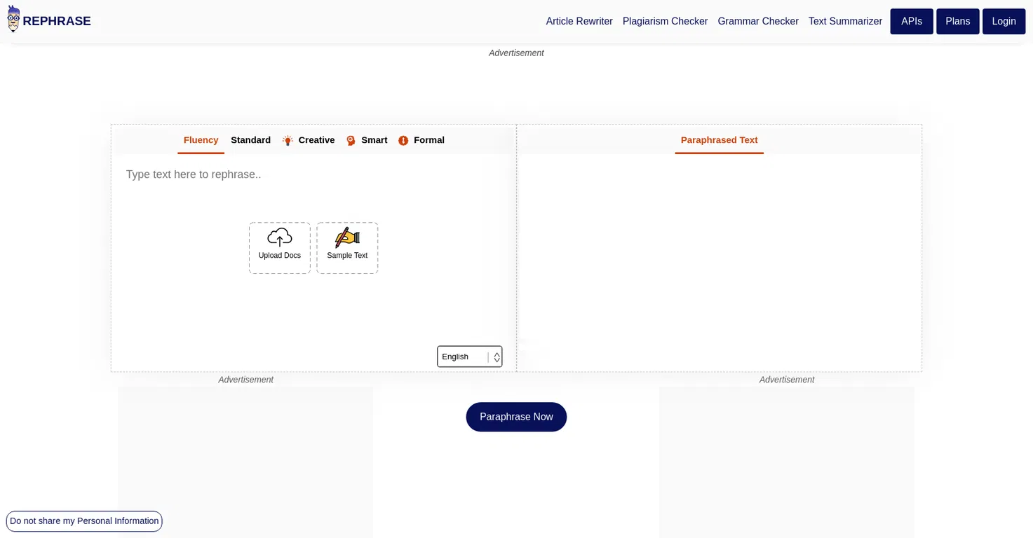Viewport: 1033px width, 538px height.
Task: Click the Paraphrase Now button
Action: (x=516, y=417)
